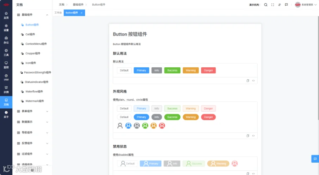Click the square Danger button in 默认用法
Screen dimensions: 319x175
point(208,70)
